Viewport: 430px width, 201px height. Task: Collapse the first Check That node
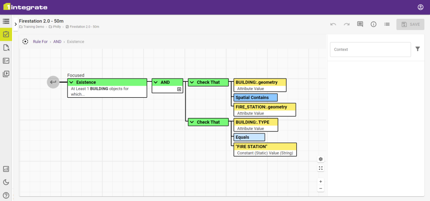pyautogui.click(x=192, y=82)
